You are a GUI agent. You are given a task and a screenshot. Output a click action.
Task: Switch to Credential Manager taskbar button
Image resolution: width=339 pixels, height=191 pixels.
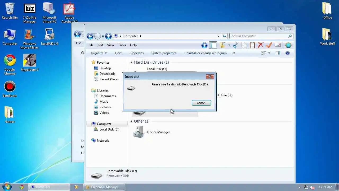[x=104, y=187]
